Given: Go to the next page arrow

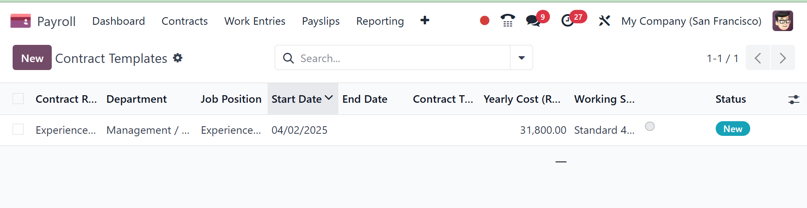Looking at the screenshot, I should coord(783,58).
